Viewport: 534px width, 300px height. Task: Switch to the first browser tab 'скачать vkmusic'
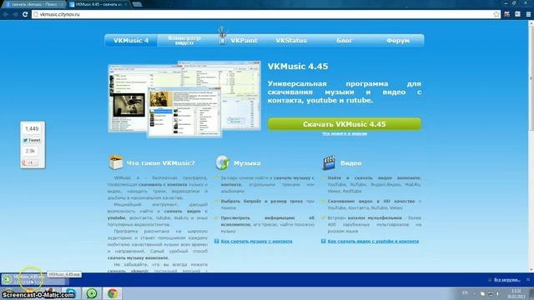33,4
